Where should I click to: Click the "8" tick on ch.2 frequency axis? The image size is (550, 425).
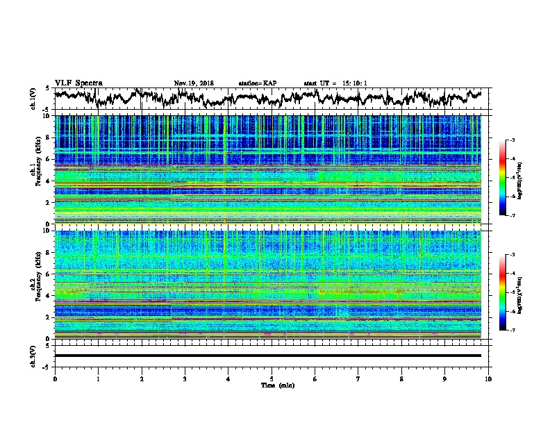click(49, 253)
